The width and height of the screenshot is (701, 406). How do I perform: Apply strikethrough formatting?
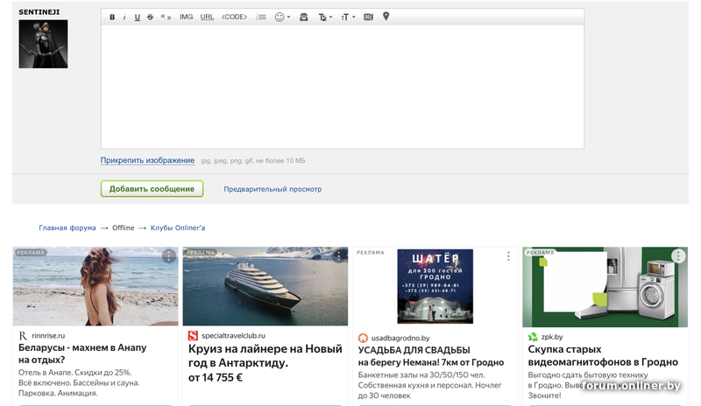(150, 17)
